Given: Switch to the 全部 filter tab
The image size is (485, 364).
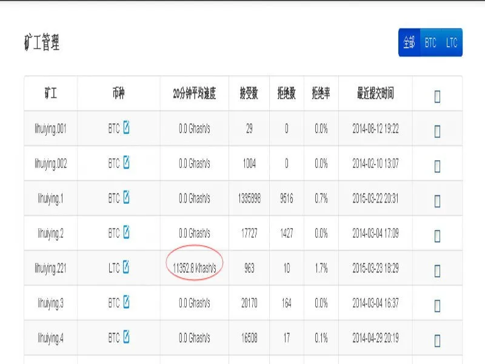Looking at the screenshot, I should [x=409, y=42].
